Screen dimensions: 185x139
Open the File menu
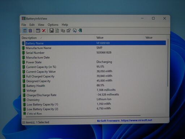pyautogui.click(x=24, y=25)
